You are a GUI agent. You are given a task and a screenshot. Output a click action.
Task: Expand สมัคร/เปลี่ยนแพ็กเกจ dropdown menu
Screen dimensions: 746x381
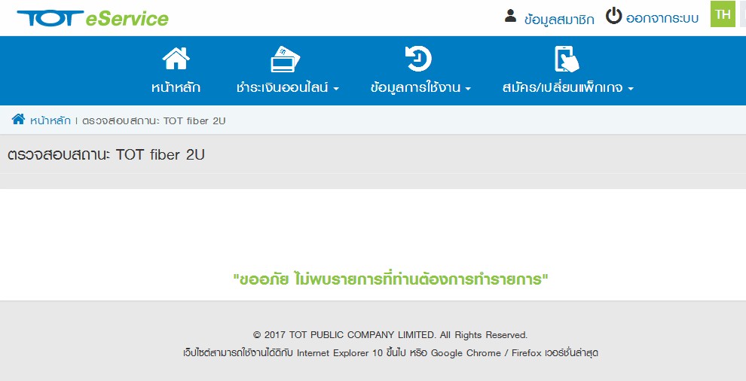[568, 87]
